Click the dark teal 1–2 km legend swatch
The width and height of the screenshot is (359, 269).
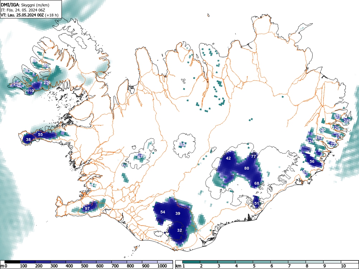[x=191, y=262]
